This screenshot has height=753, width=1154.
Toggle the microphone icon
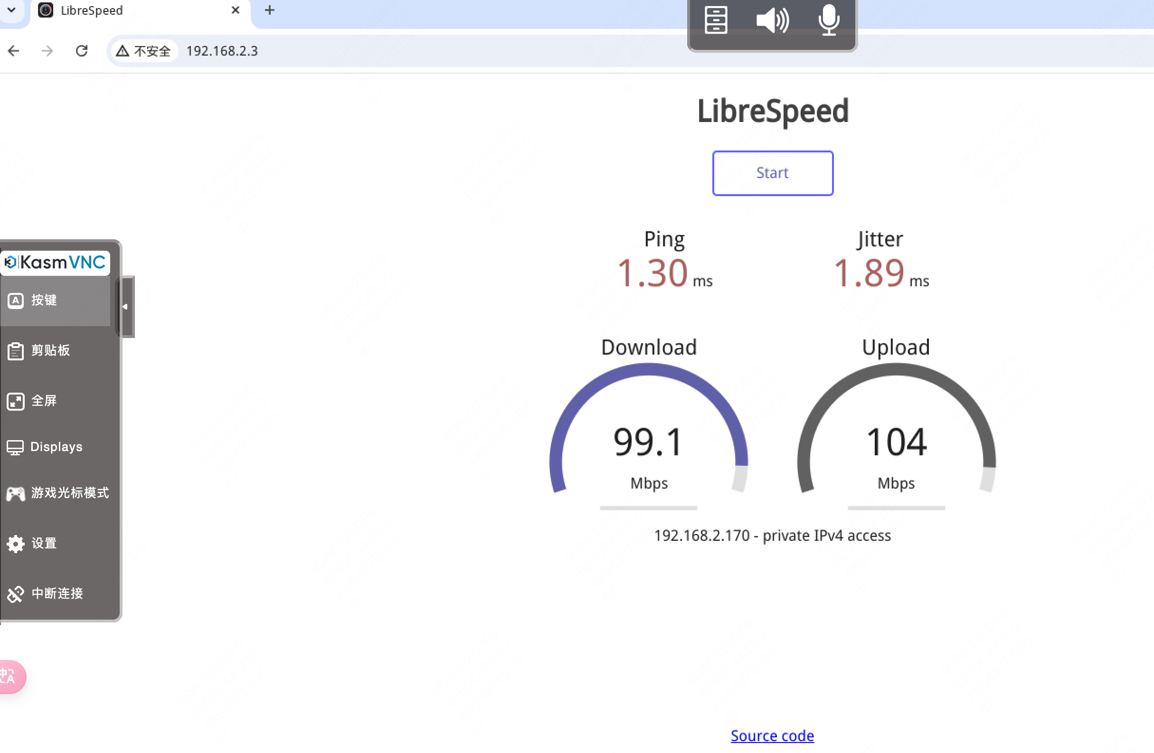[x=829, y=20]
